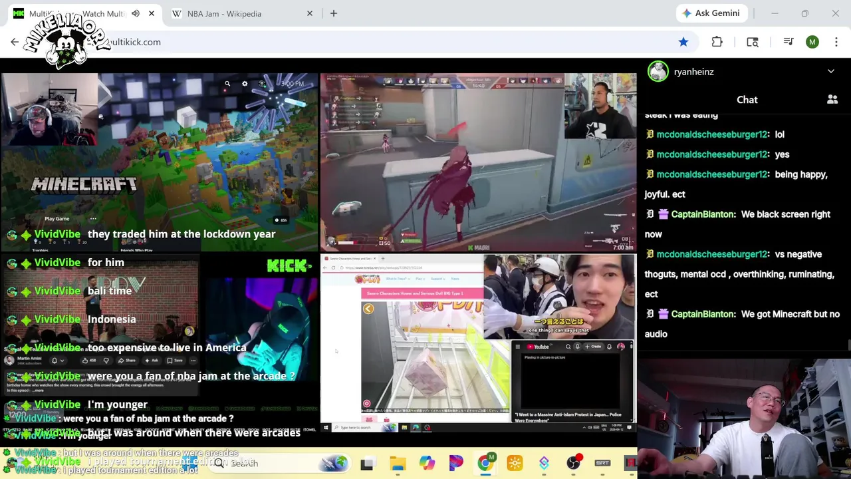
Task: Click mcdonaldscheeseburger12 next to 'vs negative thogutts'
Action: 712,254
